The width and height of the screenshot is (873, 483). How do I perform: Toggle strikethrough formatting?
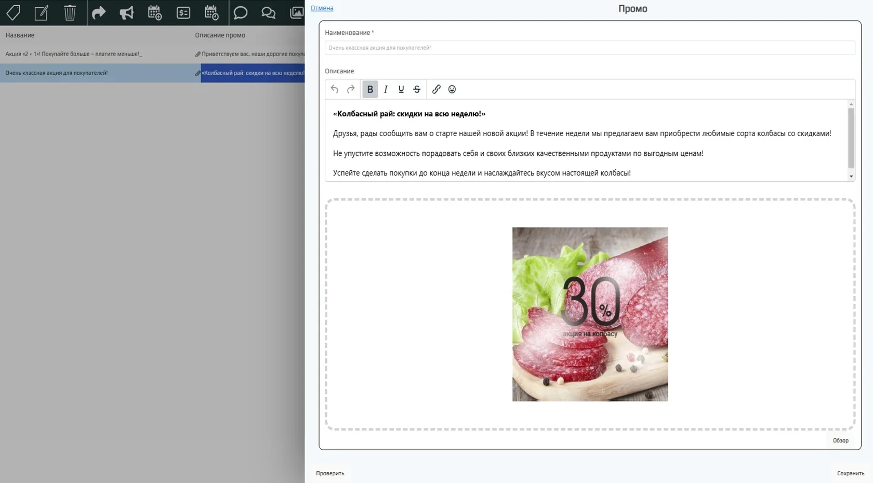(417, 89)
